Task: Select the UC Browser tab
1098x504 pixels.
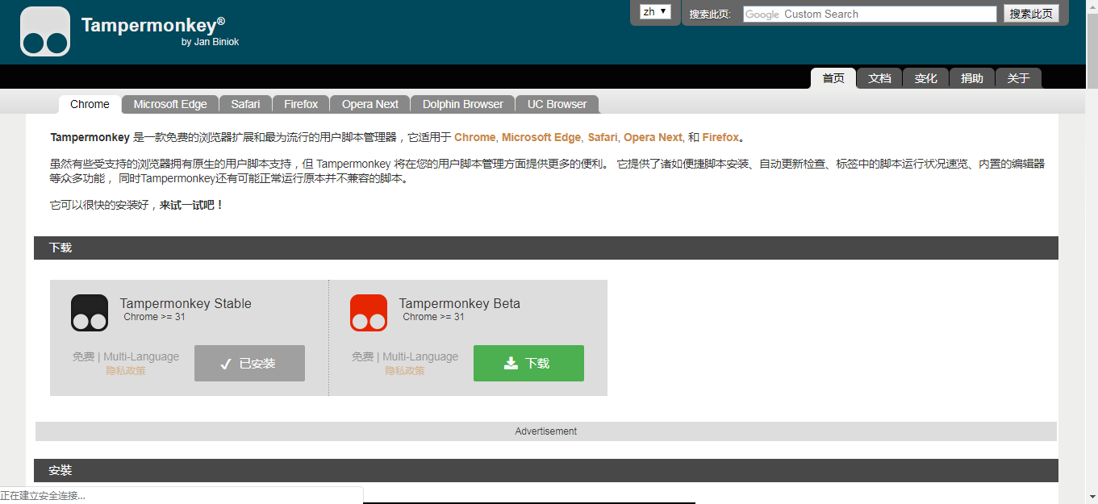Action: tap(557, 105)
